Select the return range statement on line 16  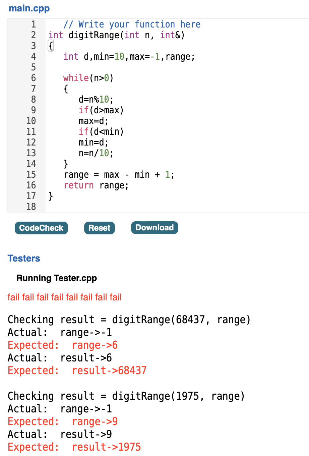(x=96, y=185)
